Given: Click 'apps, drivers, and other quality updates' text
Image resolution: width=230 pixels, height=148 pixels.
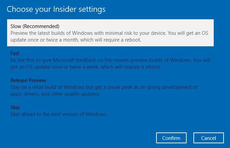Looking at the screenshot, I should (x=55, y=94).
